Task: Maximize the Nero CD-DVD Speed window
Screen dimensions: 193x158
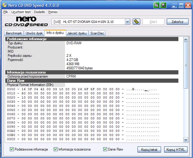Action: point(181,5)
